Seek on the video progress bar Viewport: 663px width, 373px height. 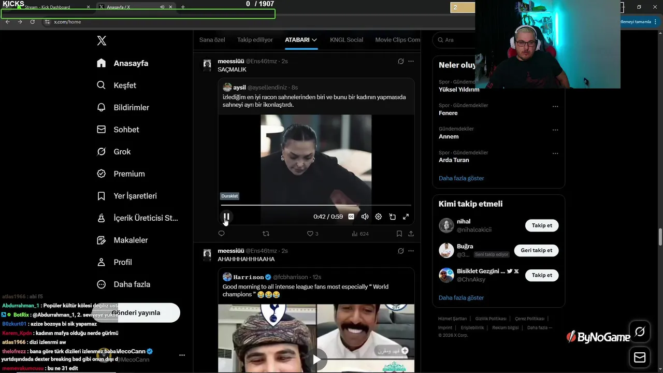tap(316, 205)
